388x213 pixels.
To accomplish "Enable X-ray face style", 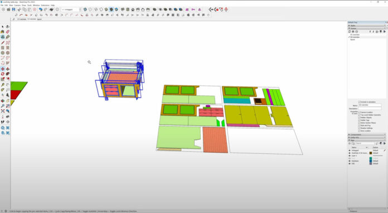I will [x=85, y=9].
